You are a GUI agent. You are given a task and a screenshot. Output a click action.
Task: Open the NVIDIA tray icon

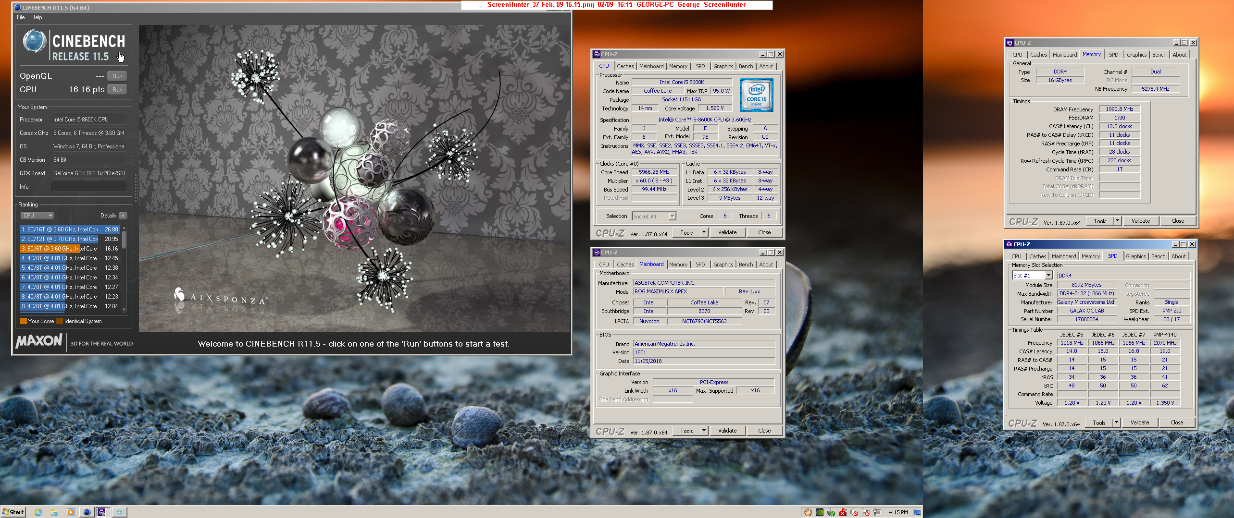(820, 512)
